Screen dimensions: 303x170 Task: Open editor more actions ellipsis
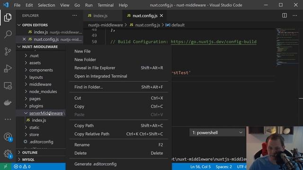pos(294,16)
